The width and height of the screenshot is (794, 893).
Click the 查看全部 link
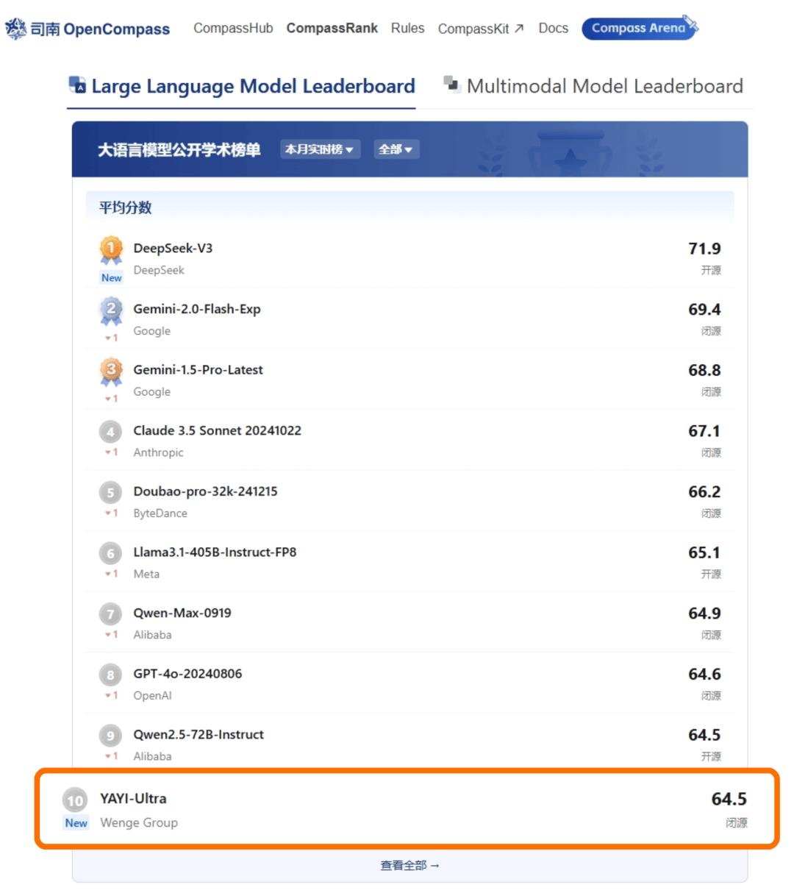pos(409,866)
